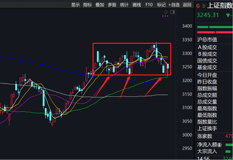Open the 显示 toolbar menu
This screenshot has width=233, height=160.
click(75, 5)
